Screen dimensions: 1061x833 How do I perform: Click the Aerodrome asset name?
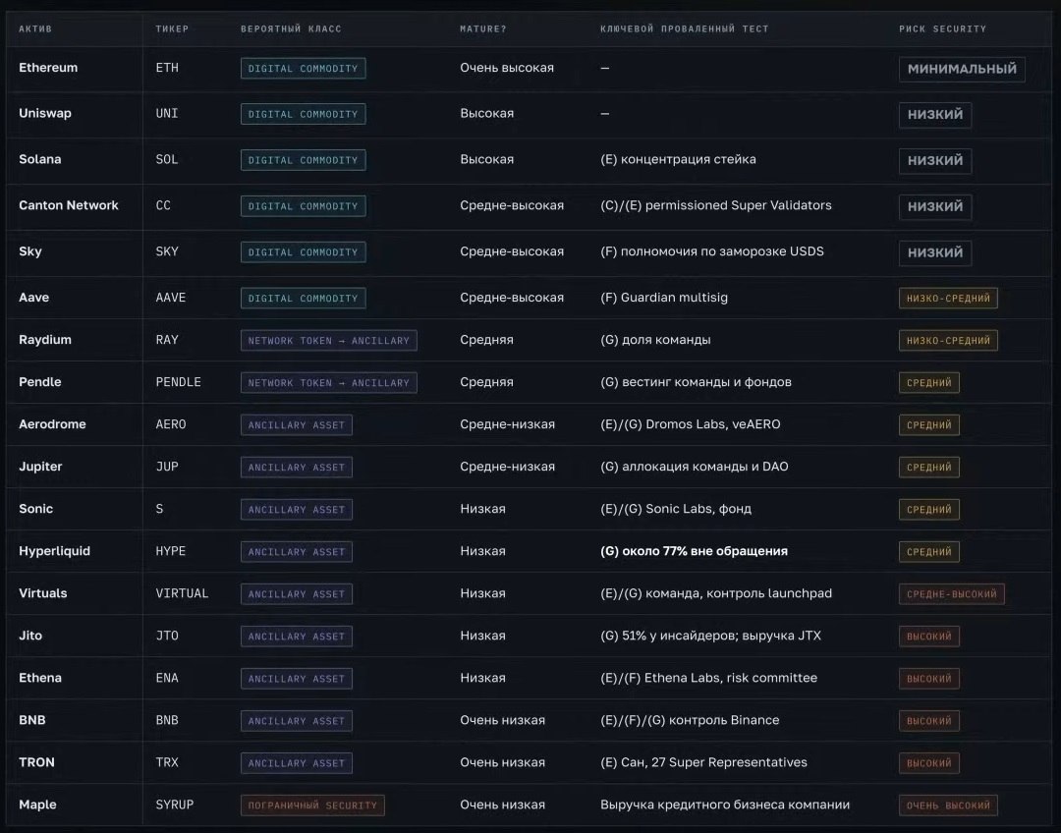tap(52, 424)
